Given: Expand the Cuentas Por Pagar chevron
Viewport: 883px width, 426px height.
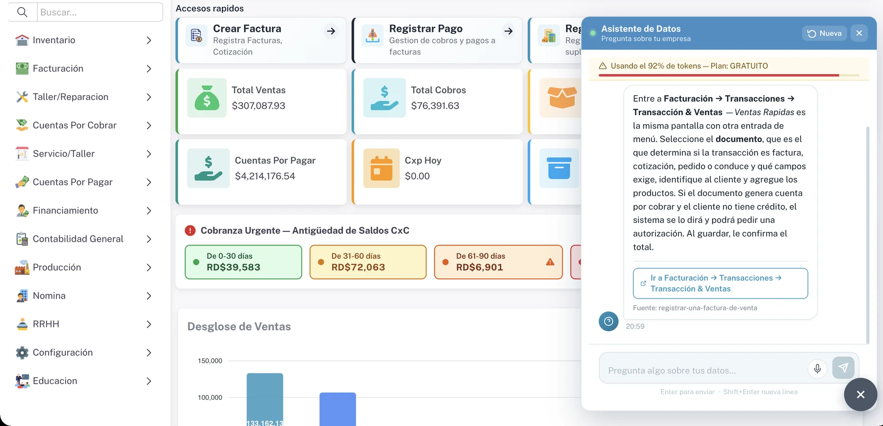Looking at the screenshot, I should click(x=149, y=182).
